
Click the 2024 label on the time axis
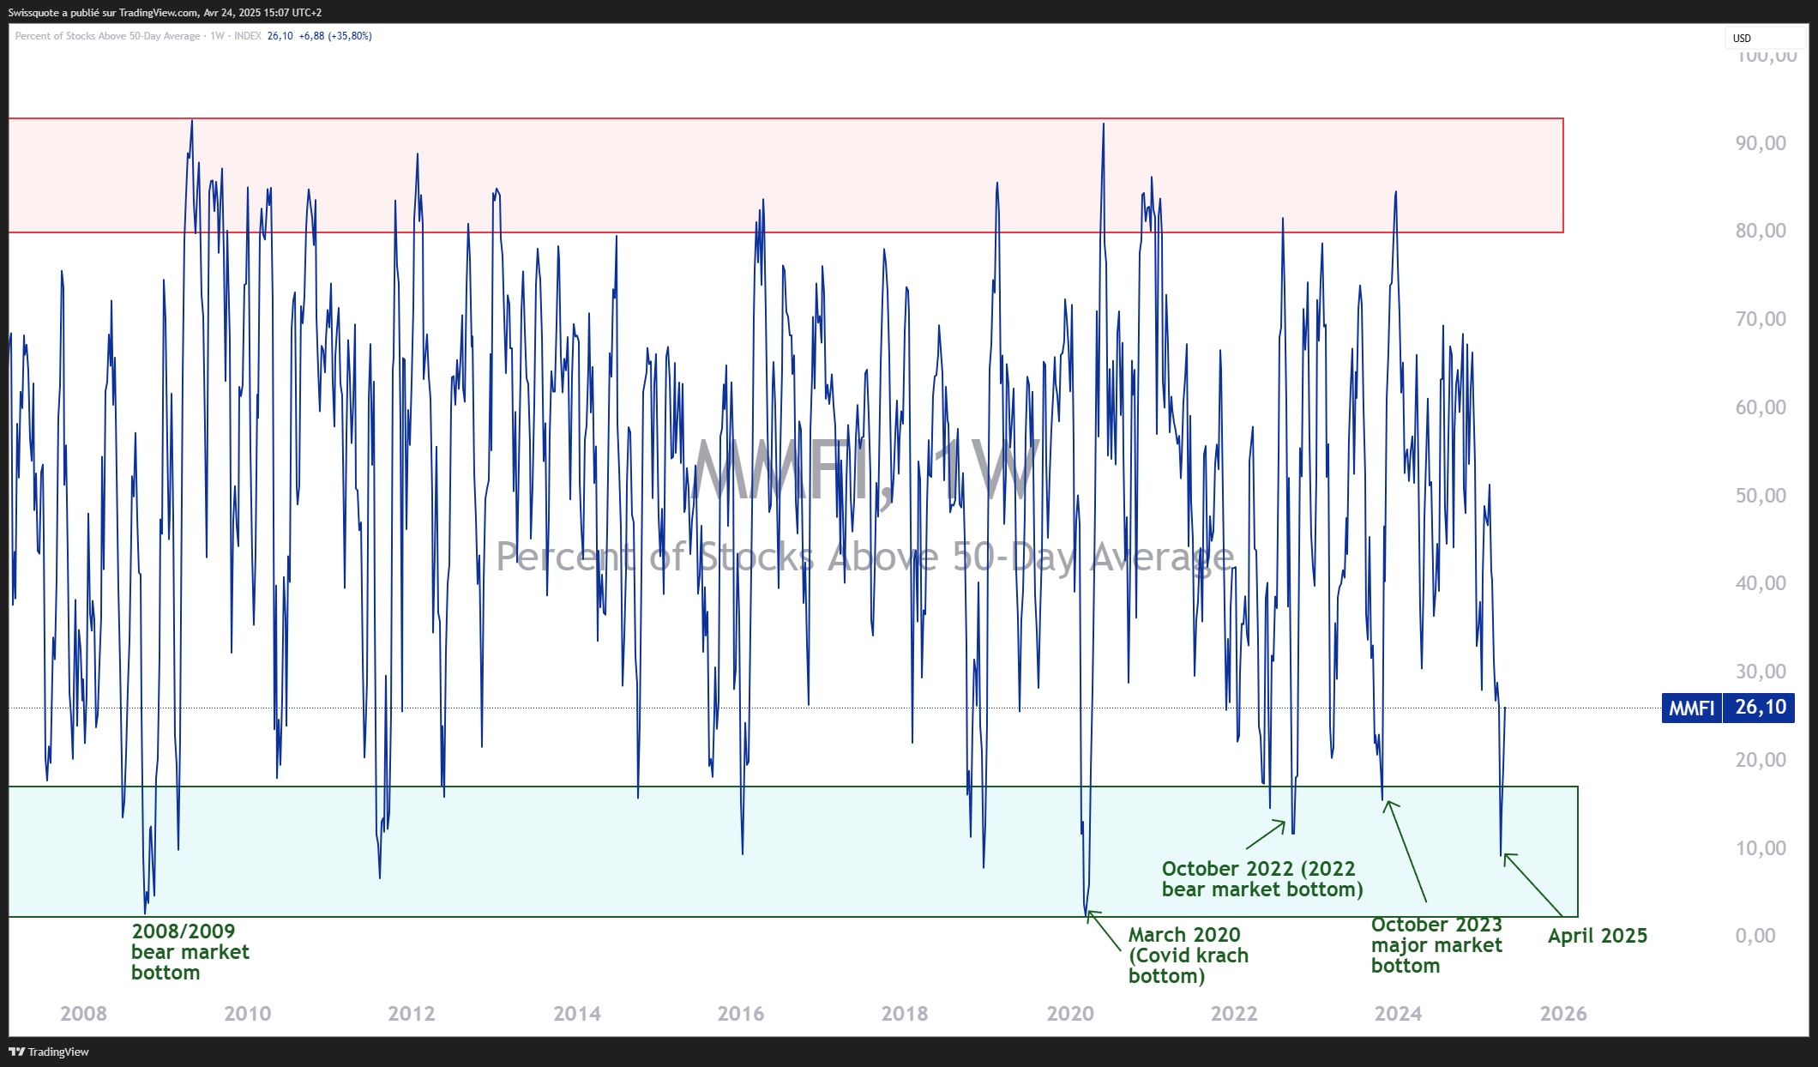(x=1399, y=1014)
